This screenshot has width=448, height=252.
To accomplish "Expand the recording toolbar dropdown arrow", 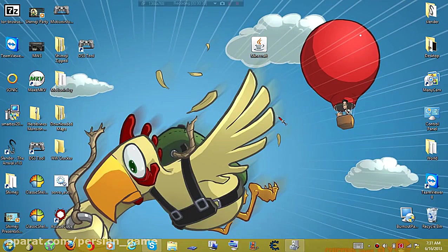I will point(215,3).
